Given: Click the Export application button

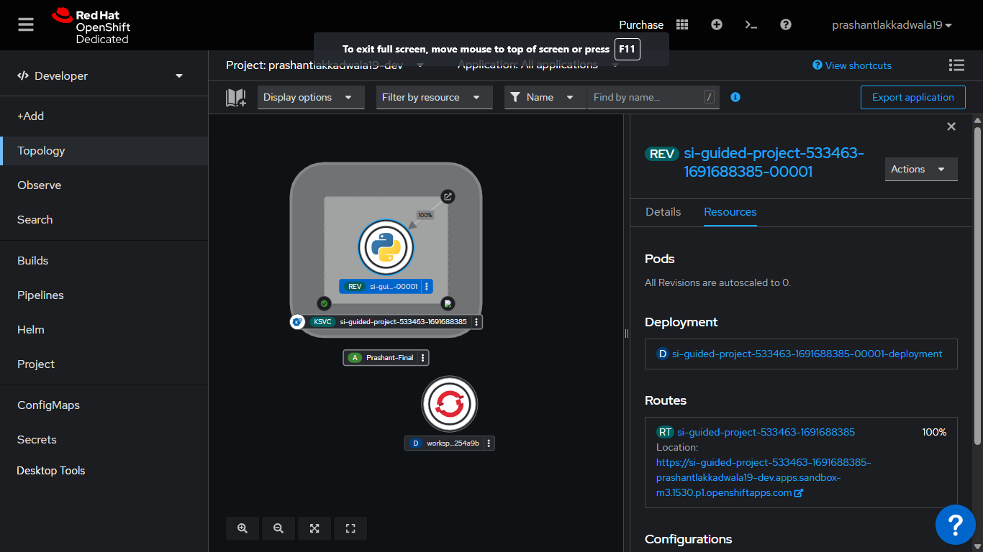Looking at the screenshot, I should pyautogui.click(x=912, y=97).
